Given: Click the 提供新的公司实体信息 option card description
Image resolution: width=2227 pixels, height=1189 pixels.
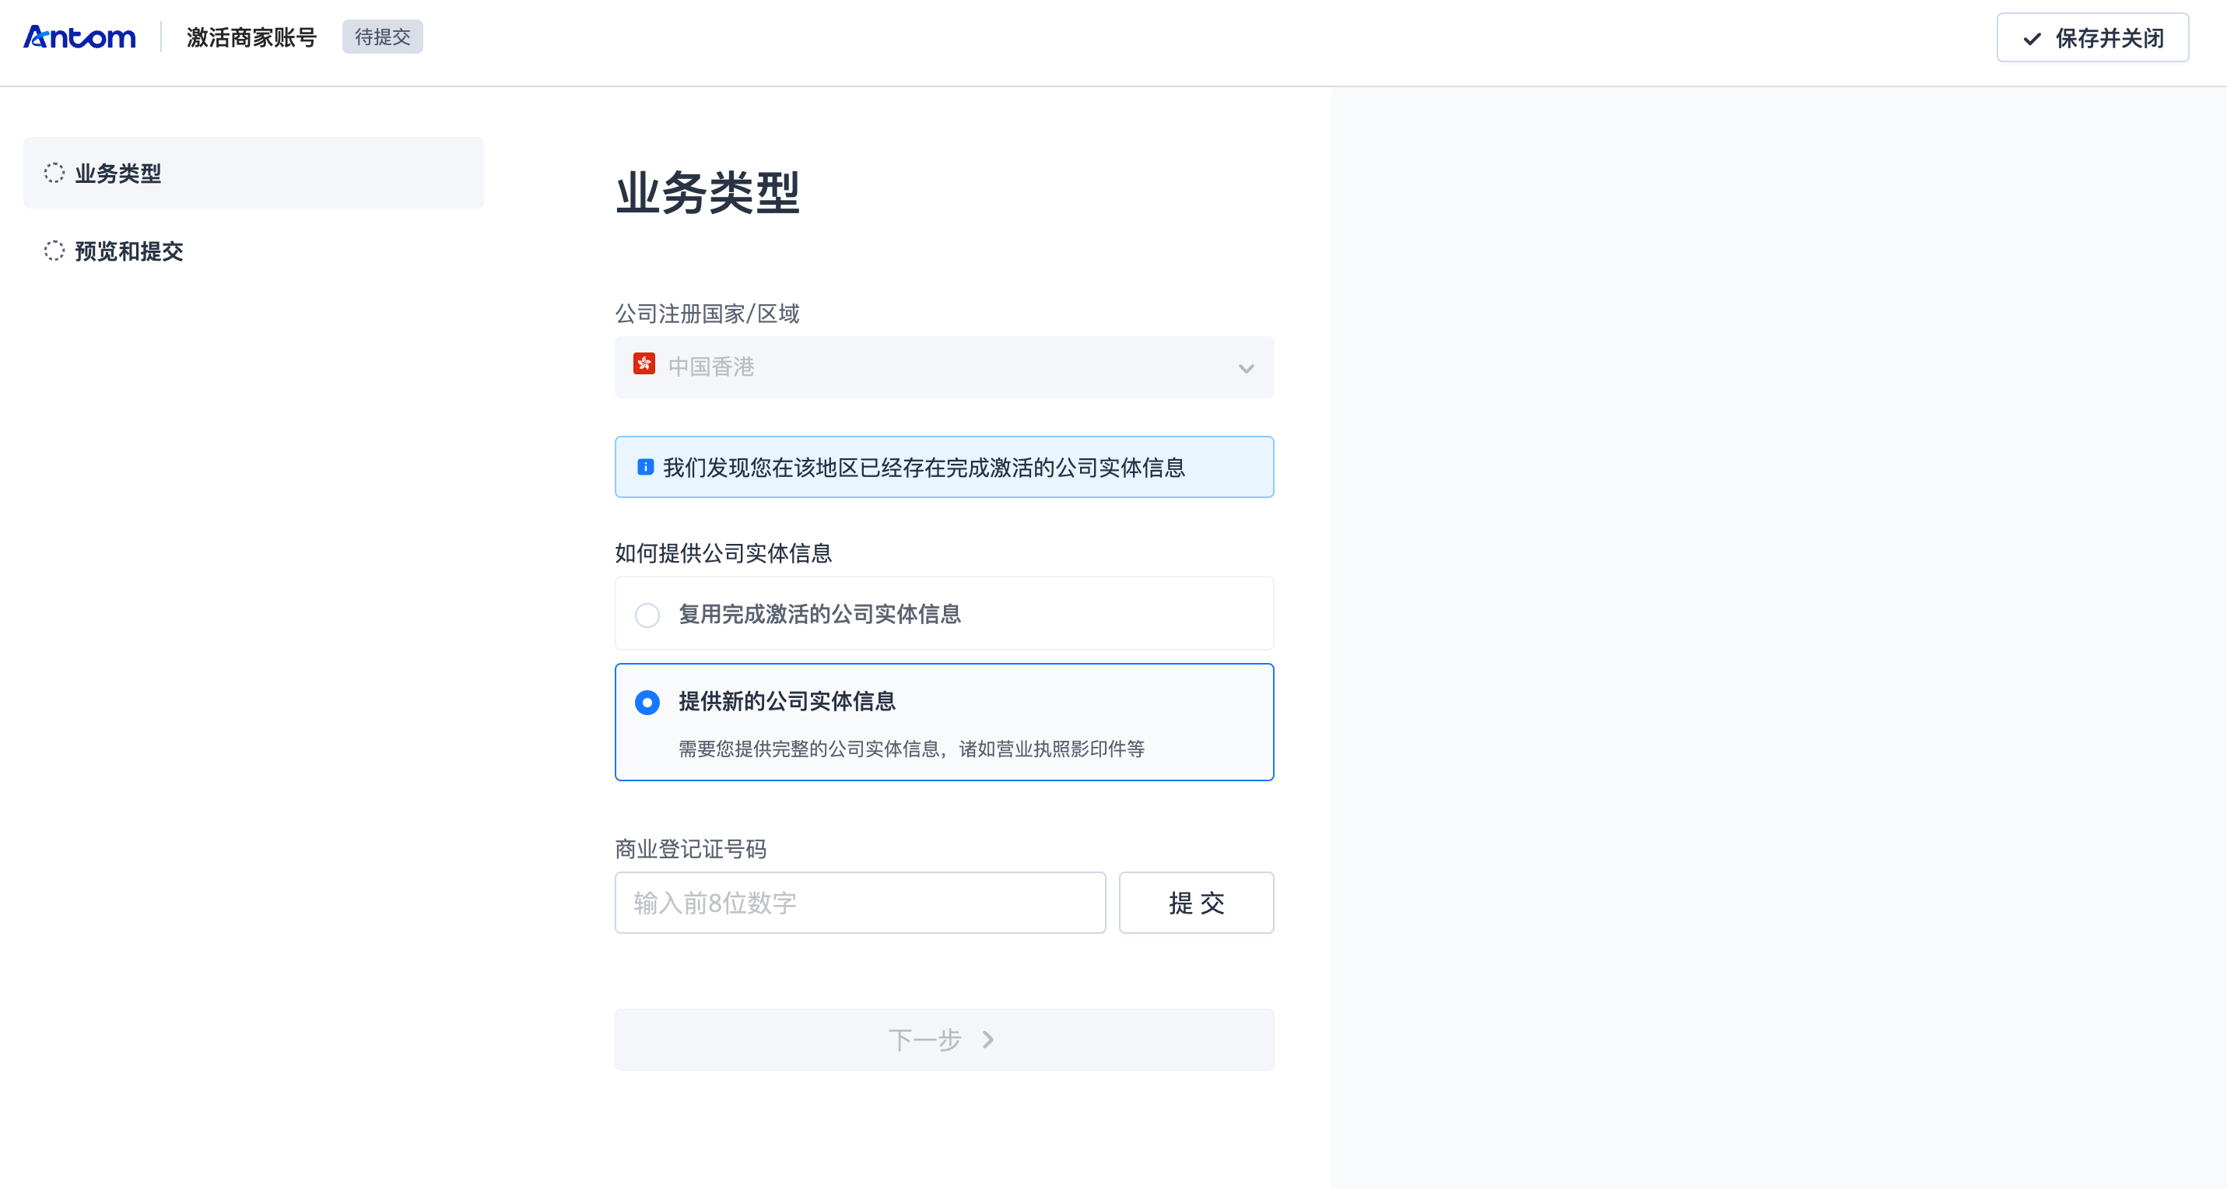Looking at the screenshot, I should click(910, 749).
